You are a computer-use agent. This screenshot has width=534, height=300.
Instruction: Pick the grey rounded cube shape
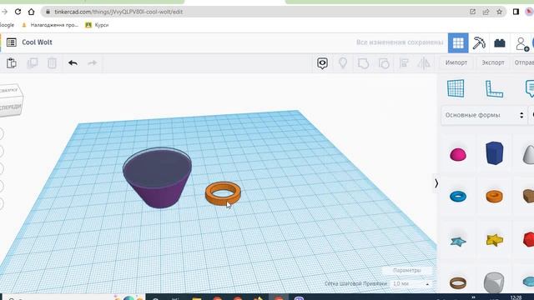tap(494, 282)
